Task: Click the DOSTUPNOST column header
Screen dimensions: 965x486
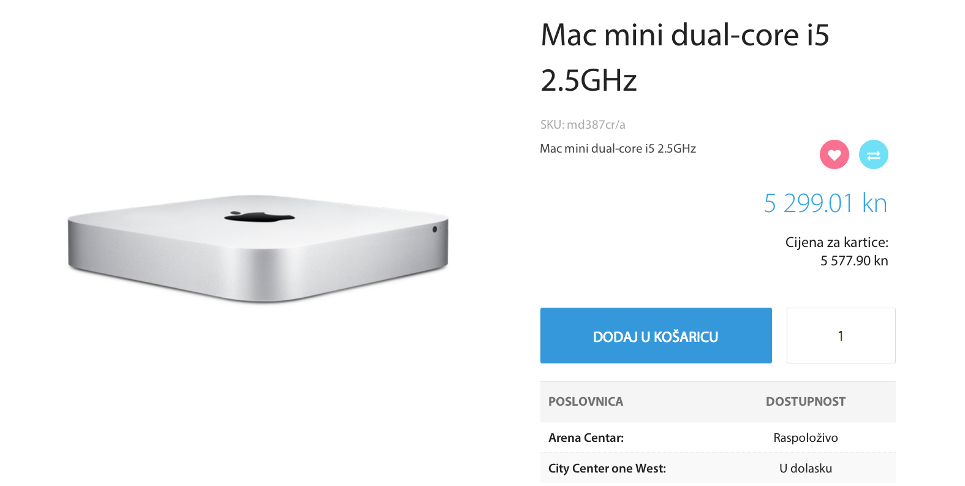Action: (805, 401)
